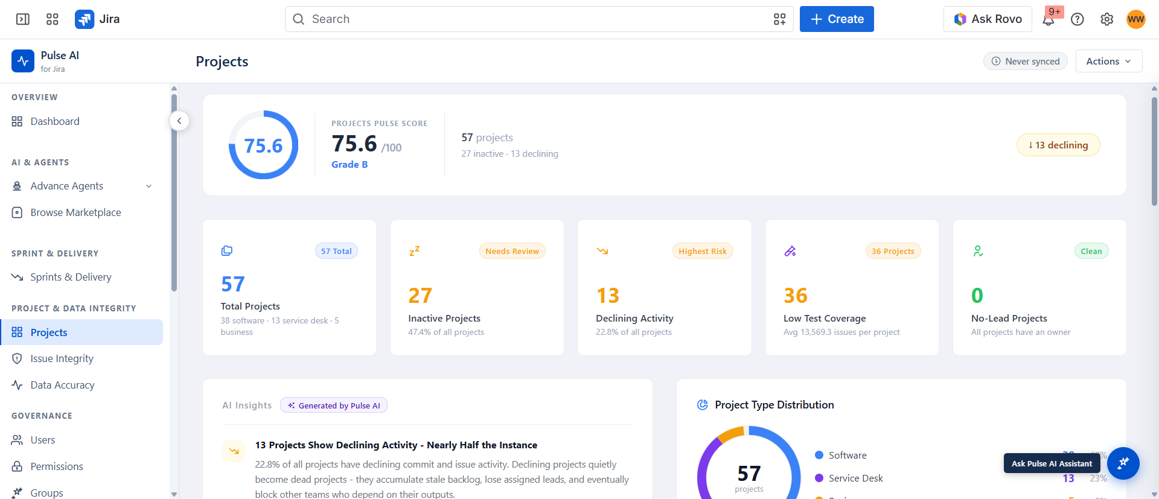1159x499 pixels.
Task: Open the Ask Pulse AI Assistant floating button
Action: click(x=1123, y=463)
